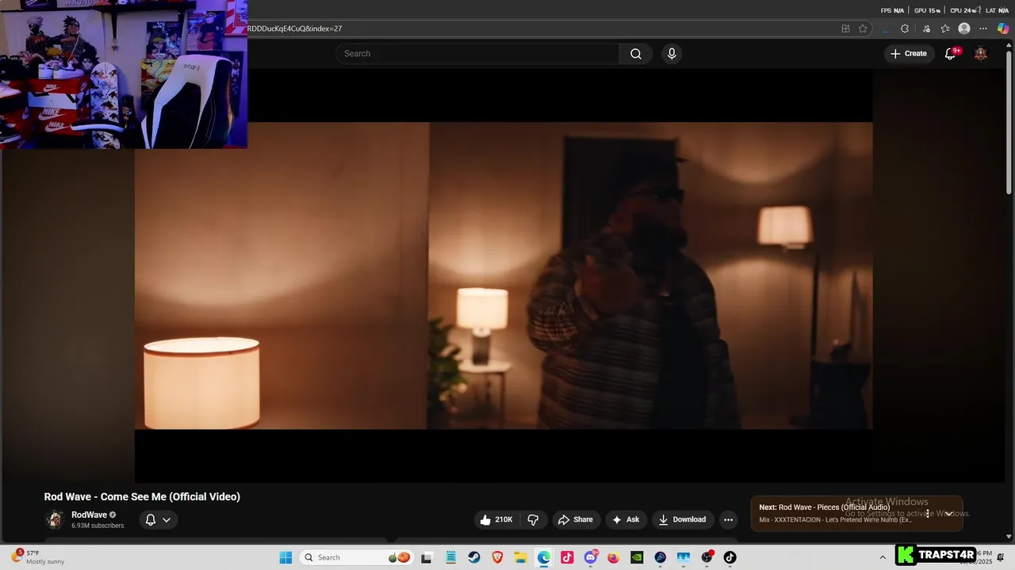Show hidden system tray icons chevron
This screenshot has height=570, width=1015.
pos(883,557)
